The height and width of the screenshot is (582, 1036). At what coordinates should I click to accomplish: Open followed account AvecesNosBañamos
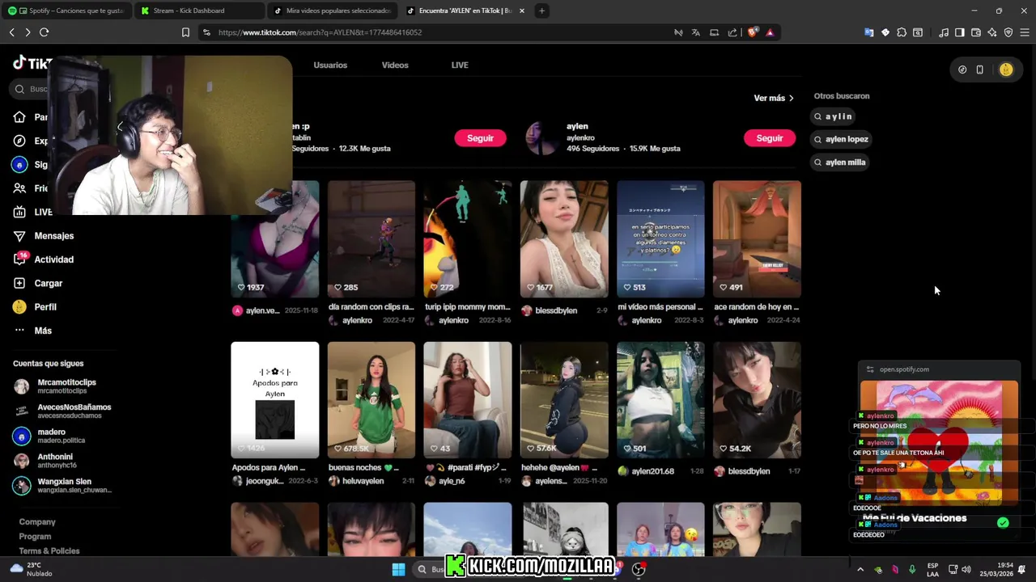click(x=62, y=411)
